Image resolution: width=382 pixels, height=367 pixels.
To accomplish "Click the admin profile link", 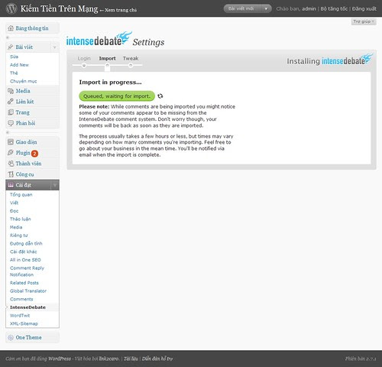I will (309, 8).
